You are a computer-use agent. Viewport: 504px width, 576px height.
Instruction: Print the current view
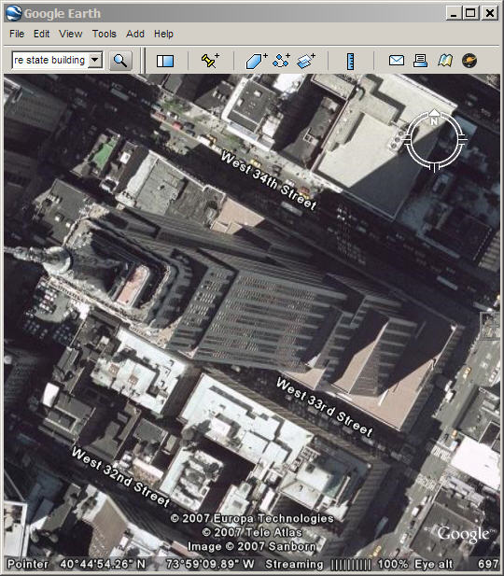point(420,61)
